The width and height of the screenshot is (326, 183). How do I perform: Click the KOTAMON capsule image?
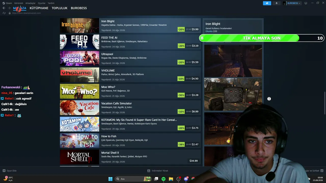[79, 124]
